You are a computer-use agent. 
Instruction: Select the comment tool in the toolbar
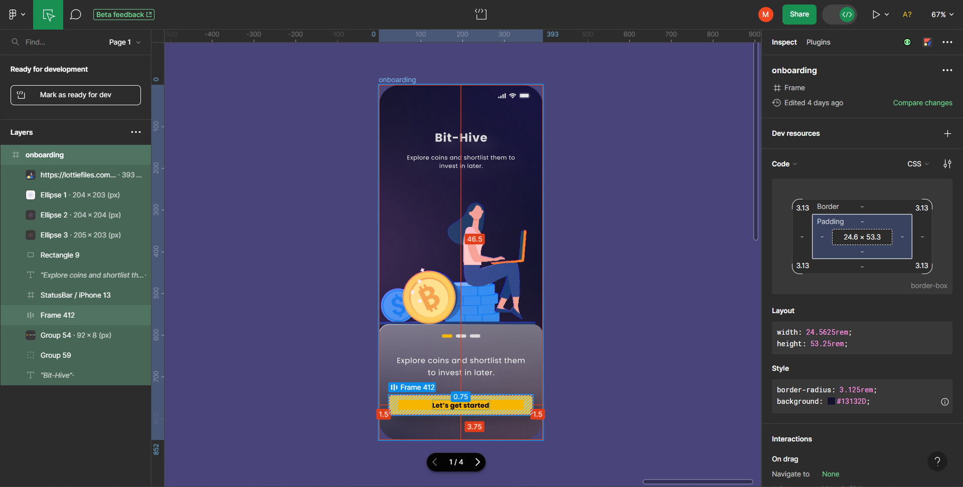click(75, 14)
